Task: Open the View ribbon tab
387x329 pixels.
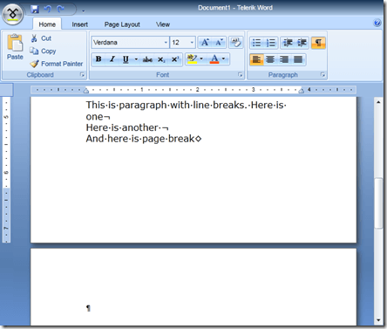Action: [163, 24]
